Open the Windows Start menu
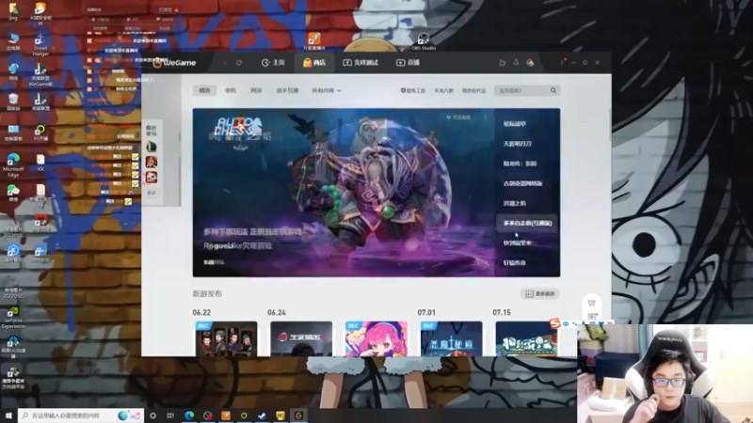The image size is (753, 423). tap(8, 415)
